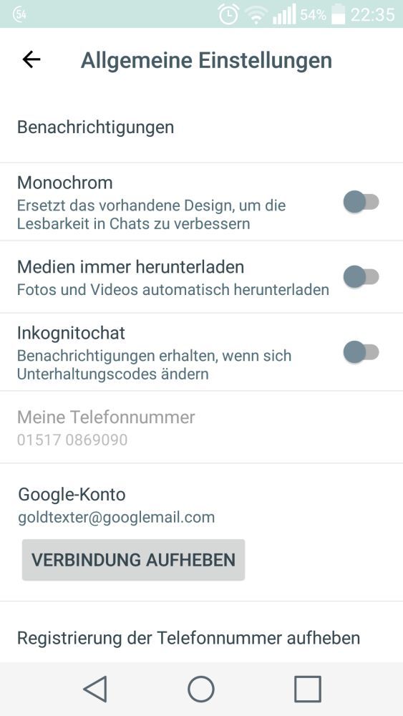Screen dimensions: 403x716
Task: Tap the signal strength bars icon
Action: click(284, 14)
